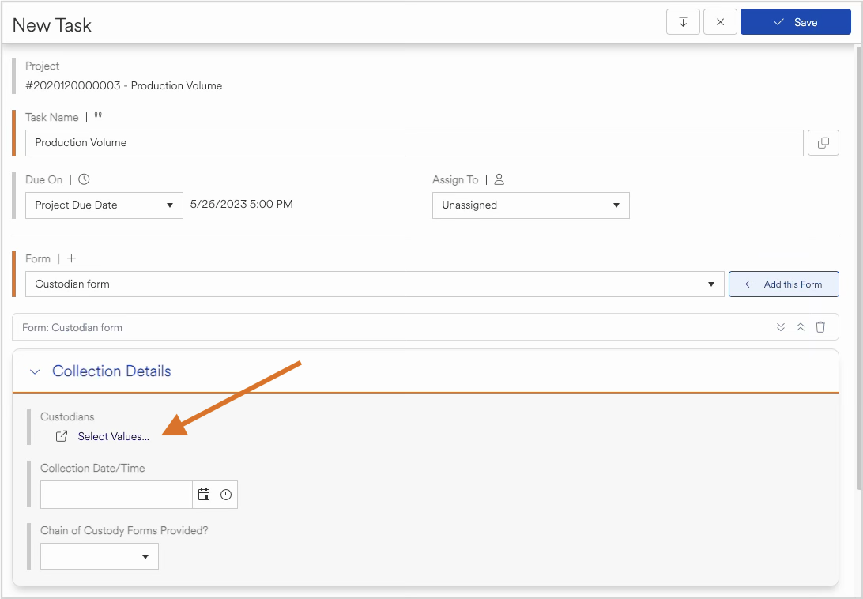Delete the Custodian form with trash icon

[820, 327]
